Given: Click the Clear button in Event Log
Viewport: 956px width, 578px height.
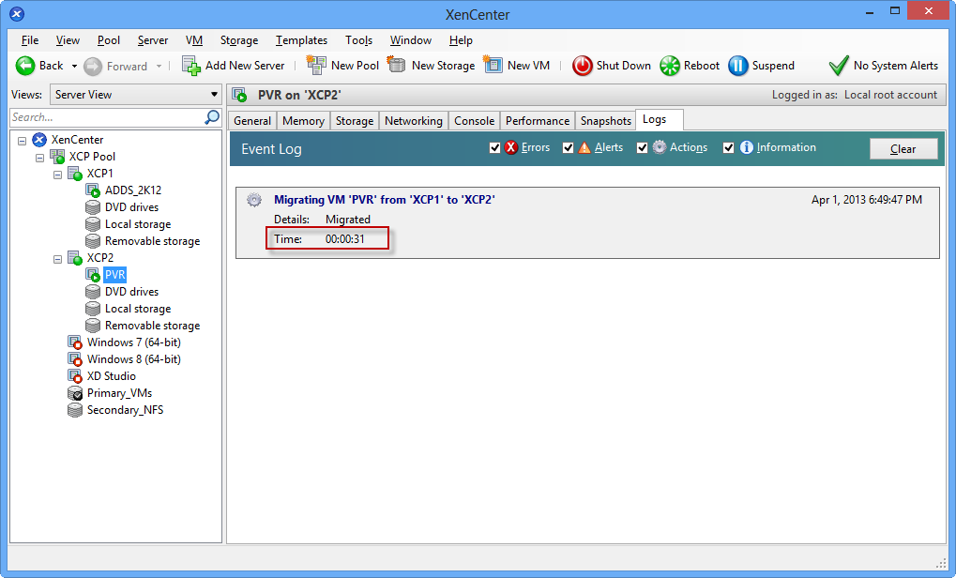Looking at the screenshot, I should tap(903, 149).
